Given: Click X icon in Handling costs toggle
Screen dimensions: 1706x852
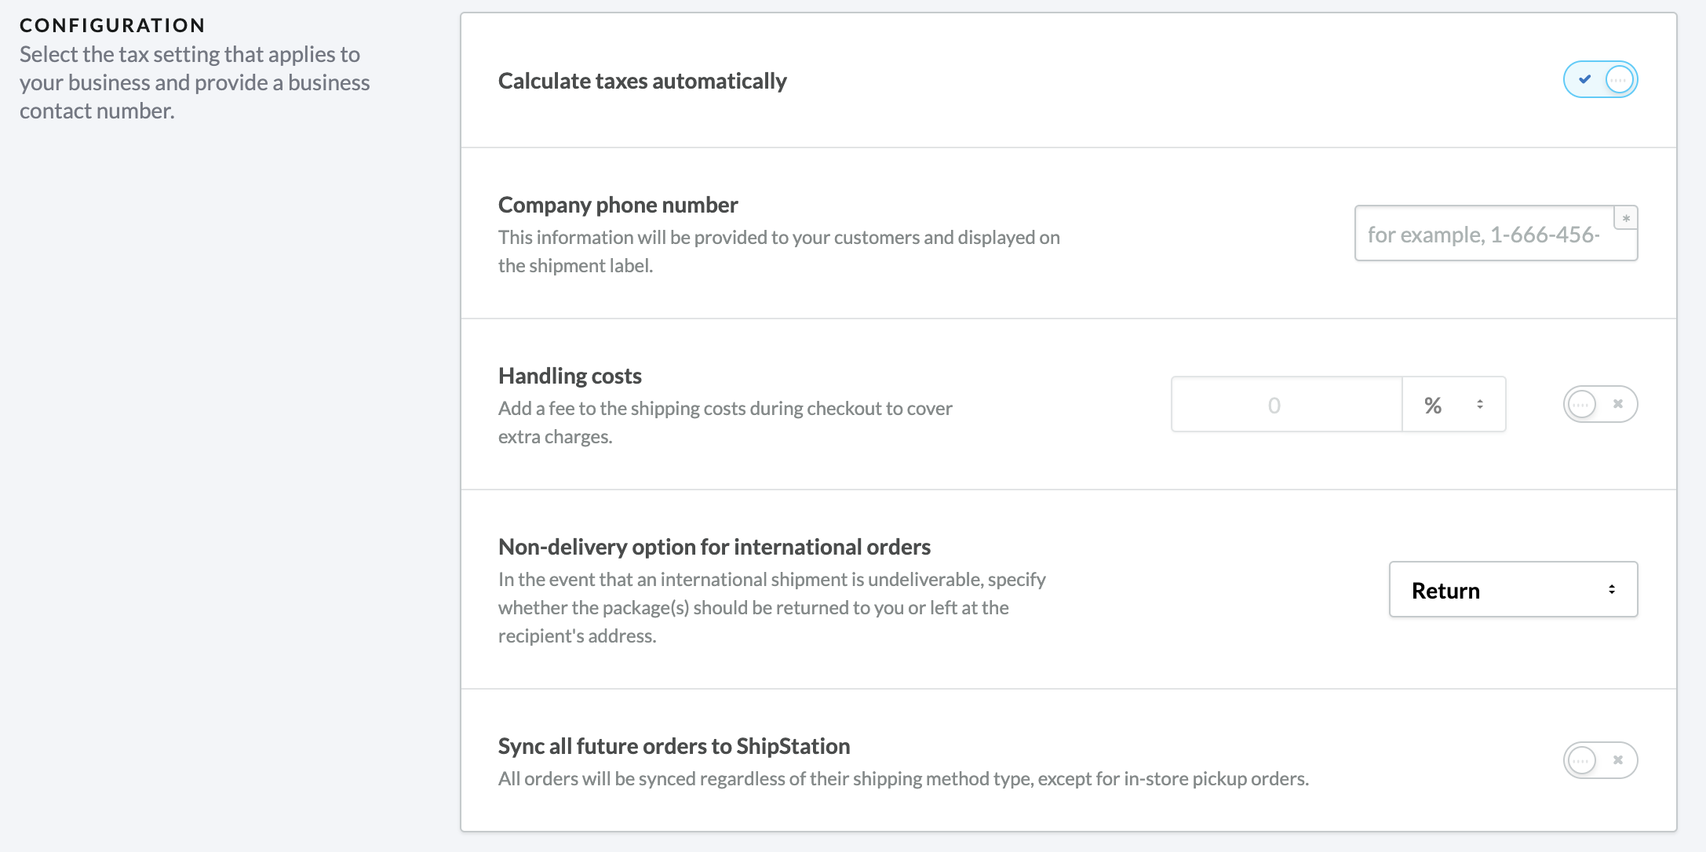Looking at the screenshot, I should click(1617, 404).
